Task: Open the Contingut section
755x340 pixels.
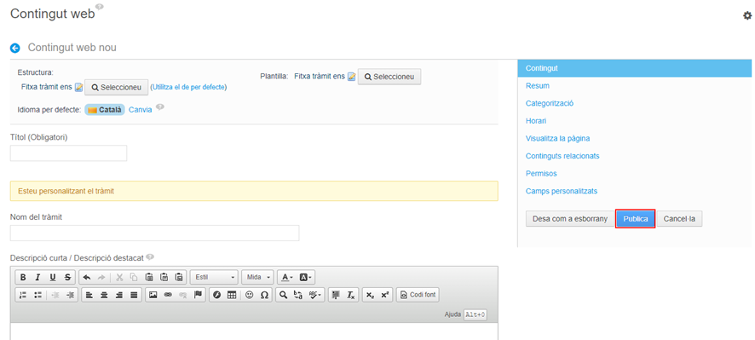Action: pos(635,68)
